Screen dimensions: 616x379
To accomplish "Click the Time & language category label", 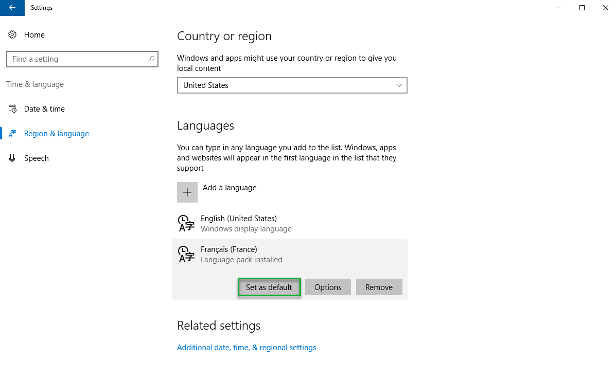I will point(35,84).
